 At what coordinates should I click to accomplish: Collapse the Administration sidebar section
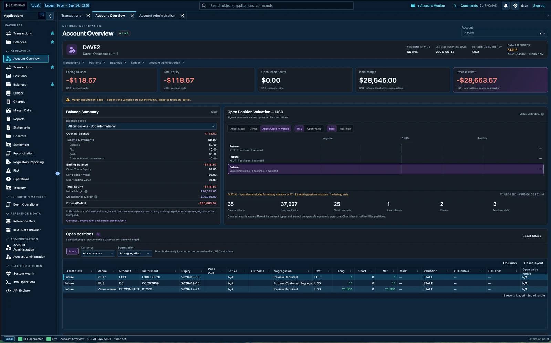[x=22, y=239]
